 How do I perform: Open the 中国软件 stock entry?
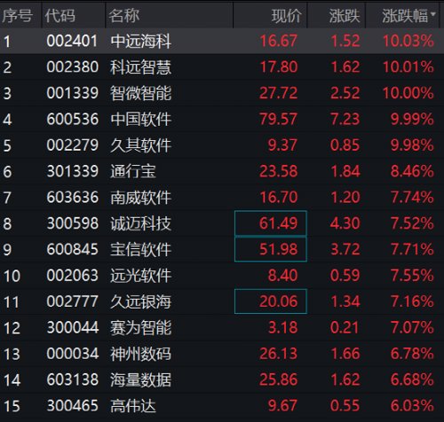(x=141, y=119)
